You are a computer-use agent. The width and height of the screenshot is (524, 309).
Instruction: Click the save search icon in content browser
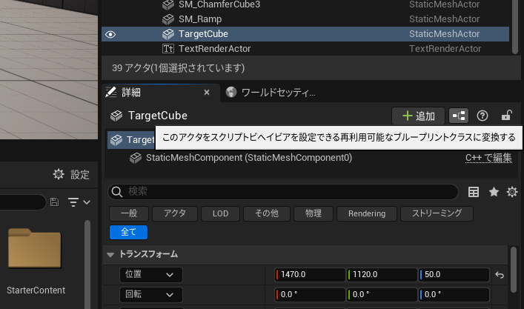[x=54, y=202]
